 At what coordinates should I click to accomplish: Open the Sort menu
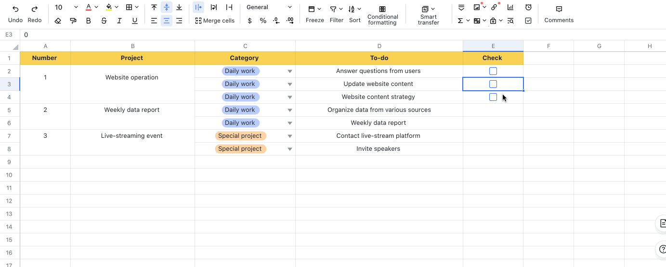[x=354, y=14]
